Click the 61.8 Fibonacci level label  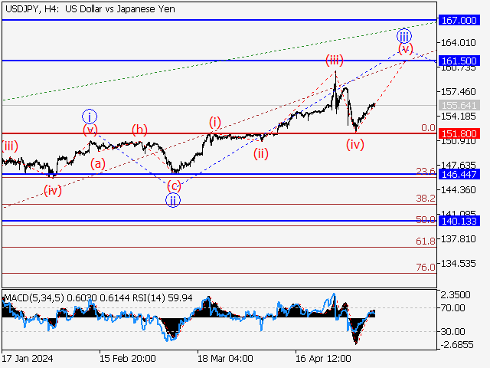click(x=426, y=241)
